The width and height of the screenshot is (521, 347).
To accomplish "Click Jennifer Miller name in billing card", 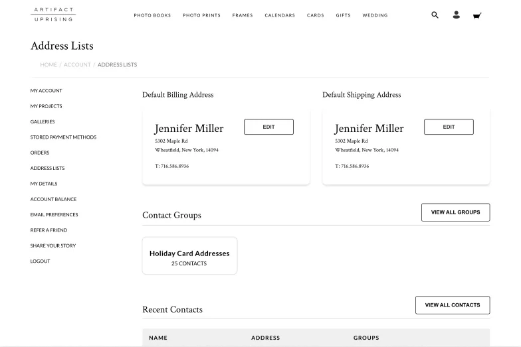I will (189, 129).
